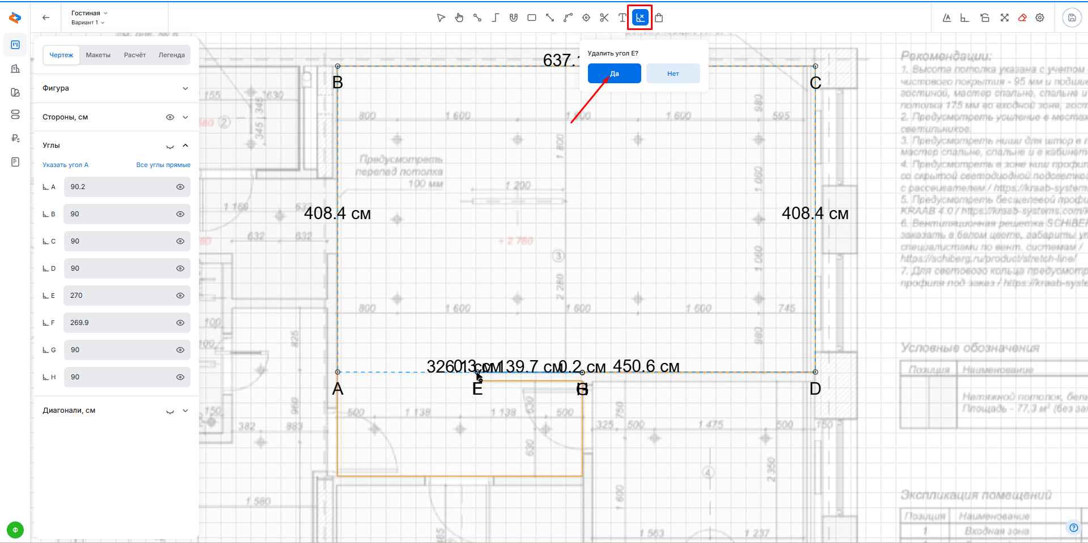Expand the Диагонали section
Viewport: 1088px width, 543px height.
click(185, 411)
